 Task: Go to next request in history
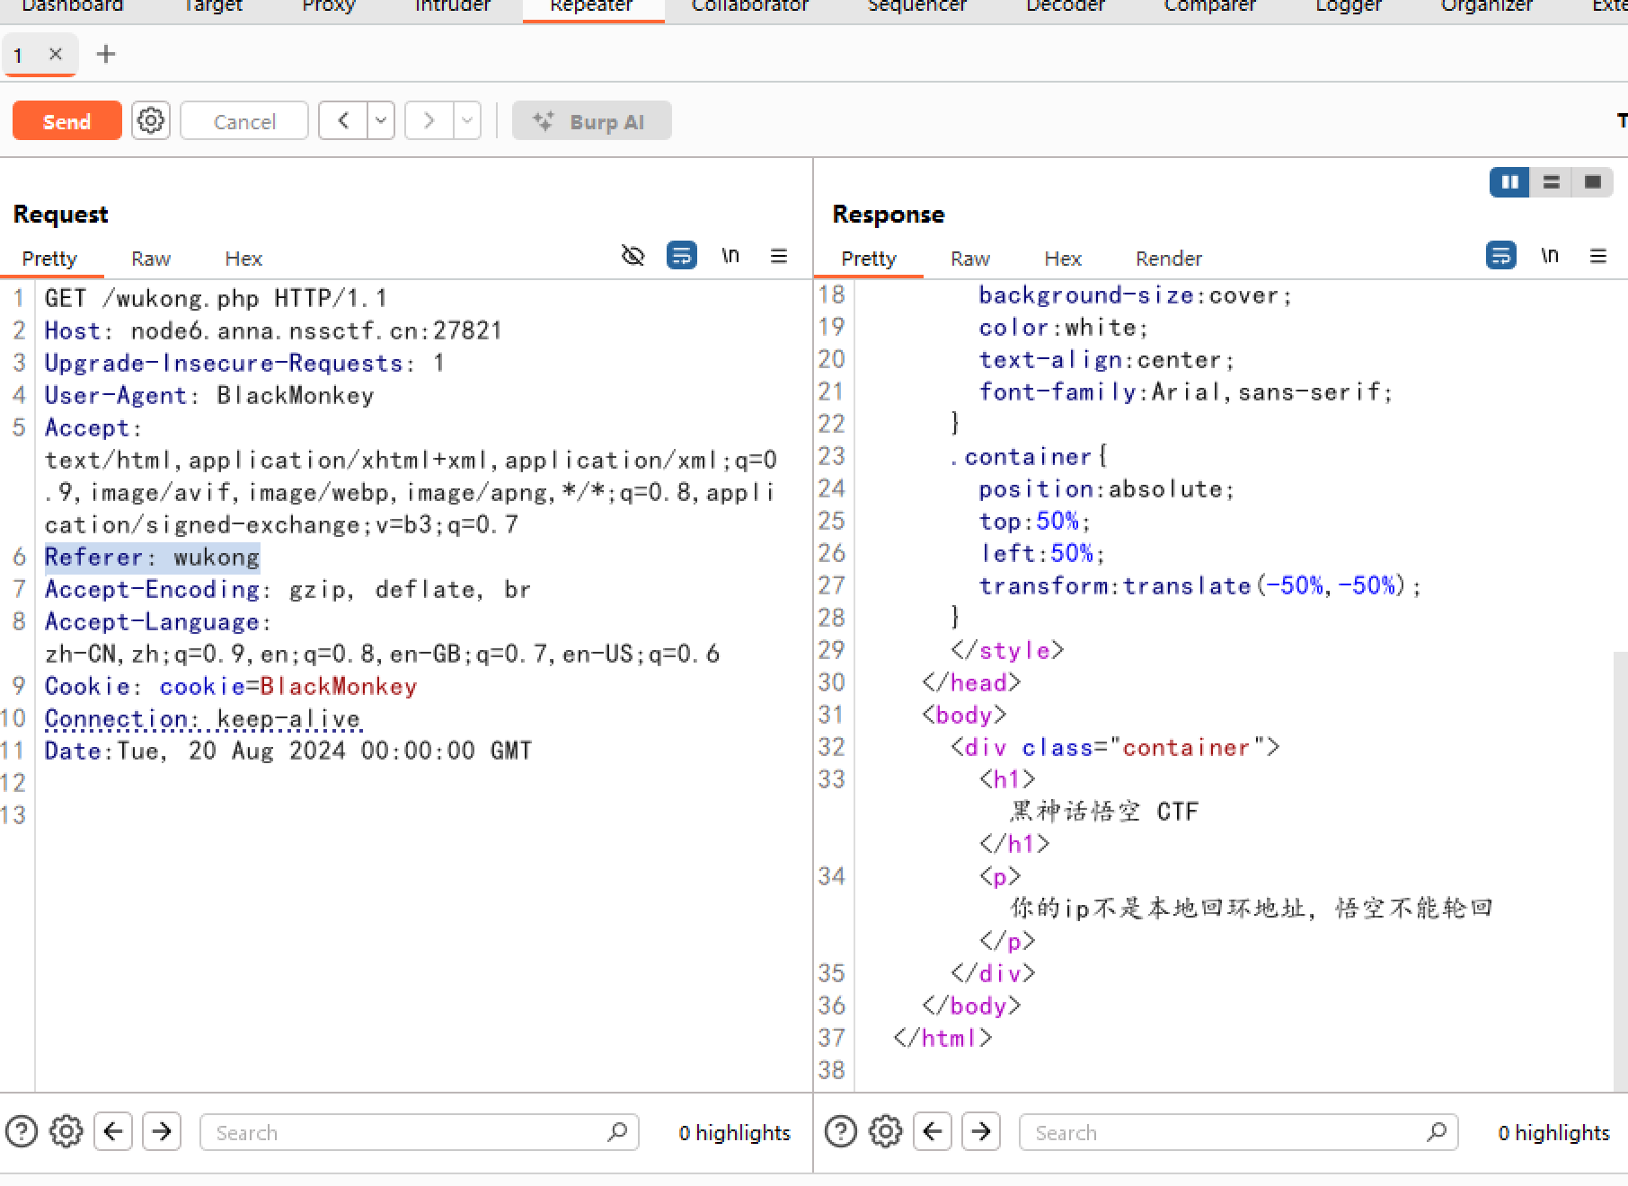click(429, 120)
